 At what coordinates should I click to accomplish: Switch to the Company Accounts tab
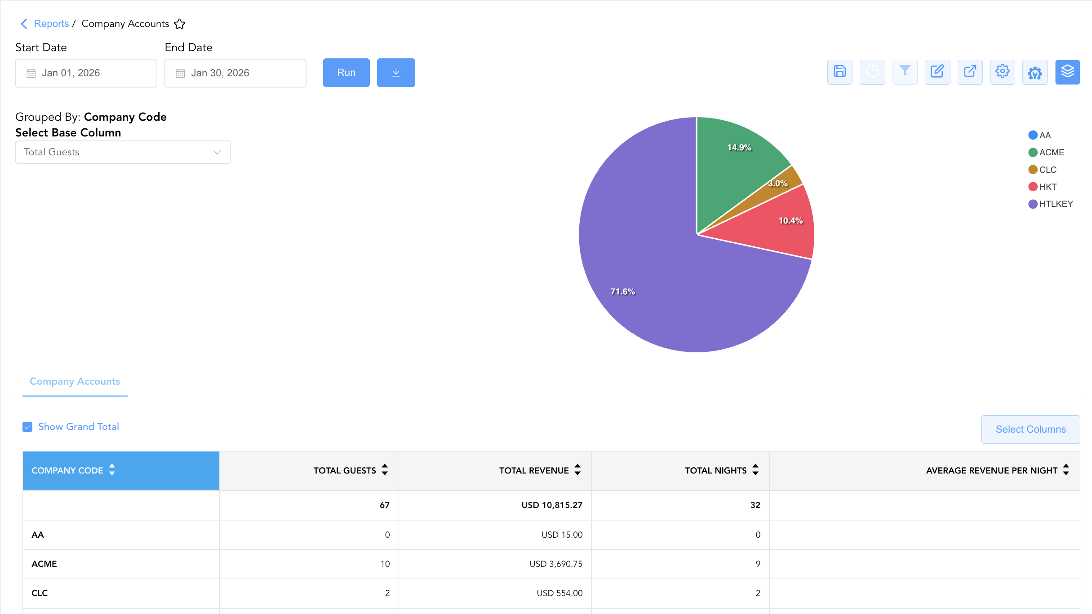click(x=75, y=382)
